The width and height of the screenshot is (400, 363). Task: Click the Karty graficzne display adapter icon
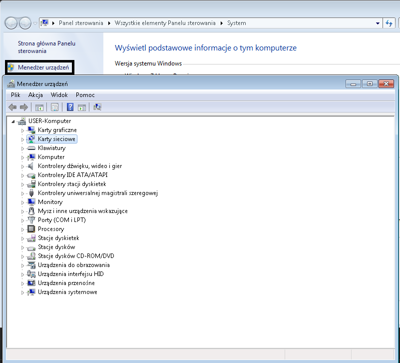click(x=31, y=130)
